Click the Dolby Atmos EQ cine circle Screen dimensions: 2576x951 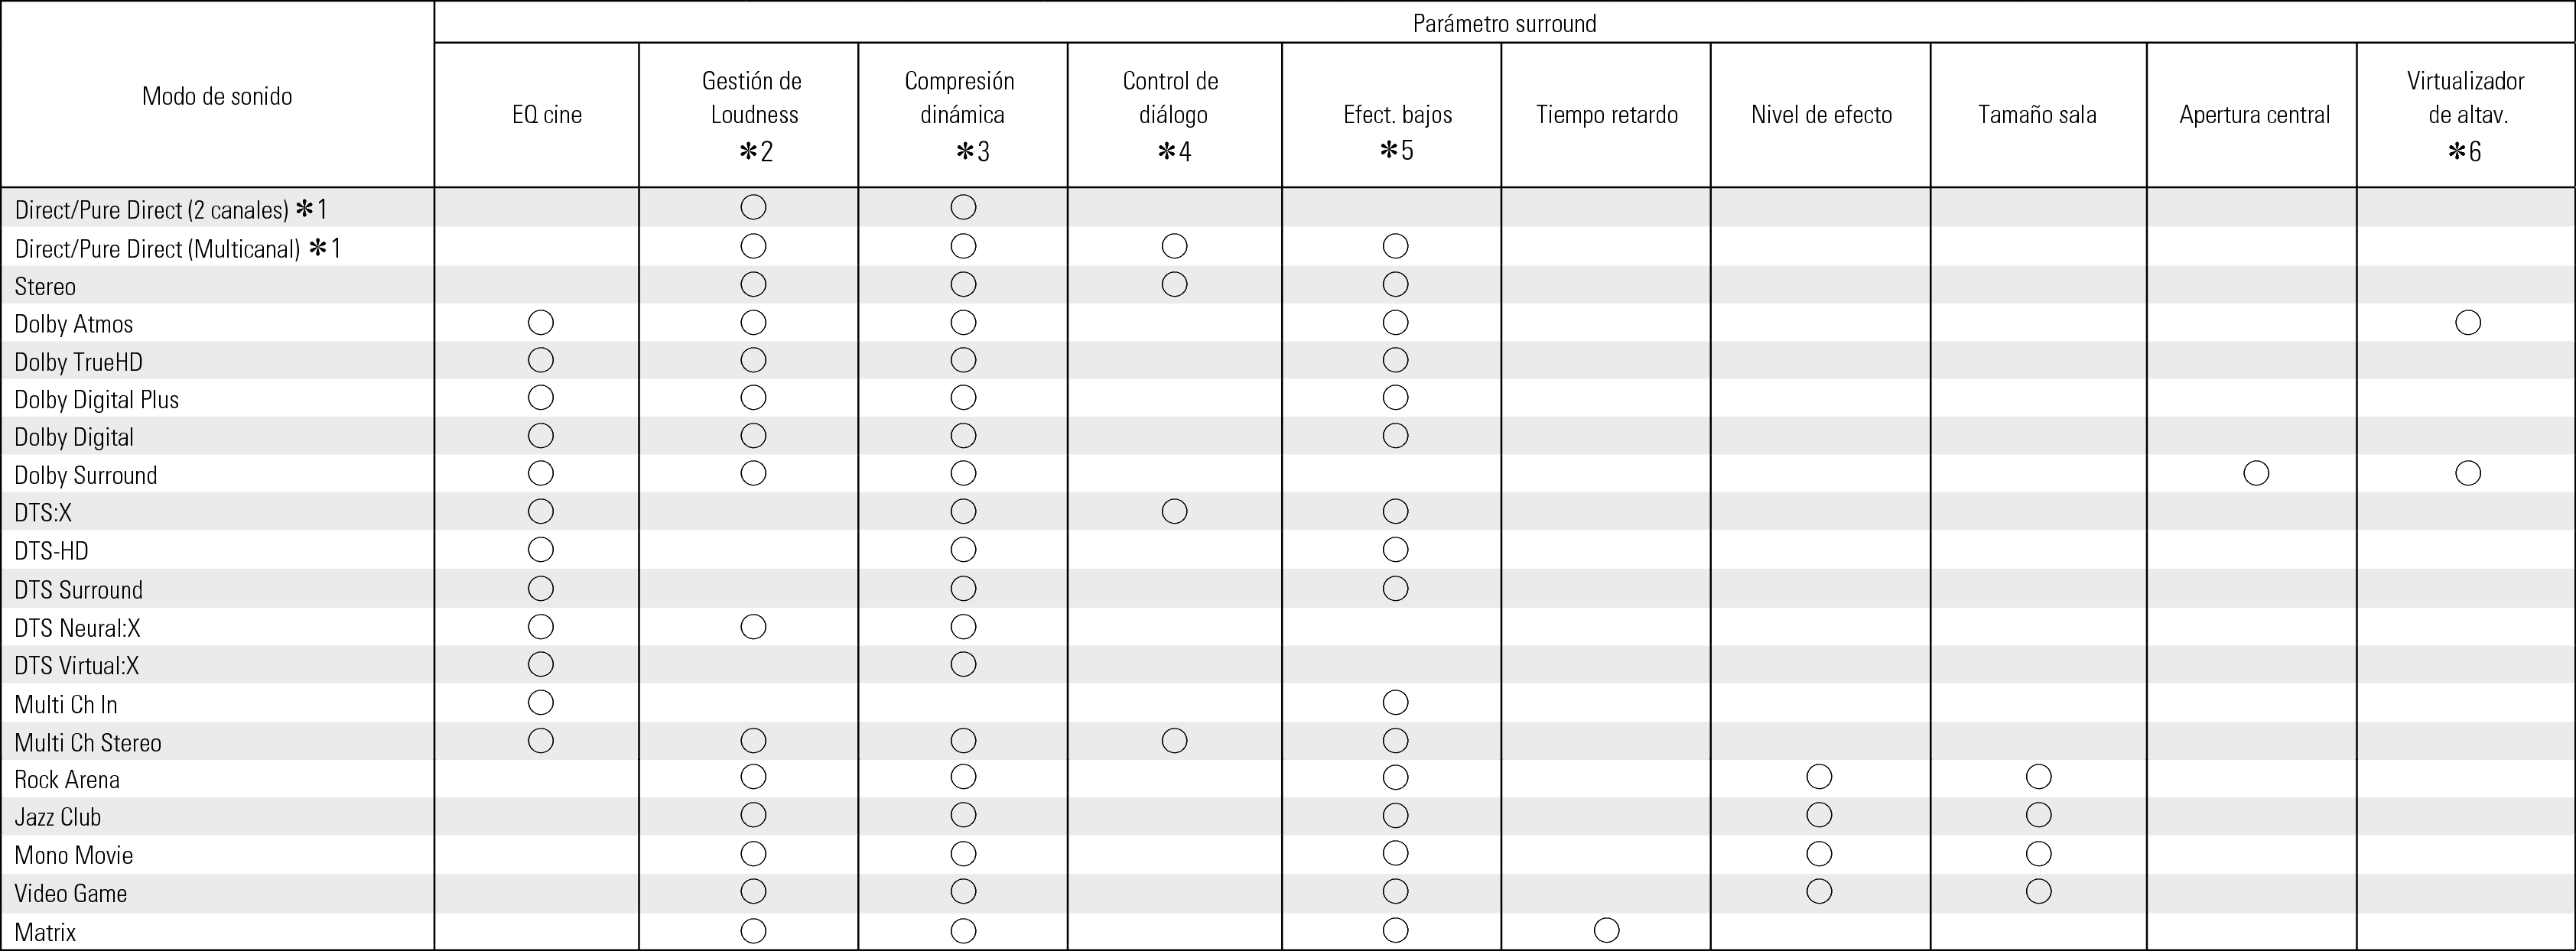pos(540,322)
